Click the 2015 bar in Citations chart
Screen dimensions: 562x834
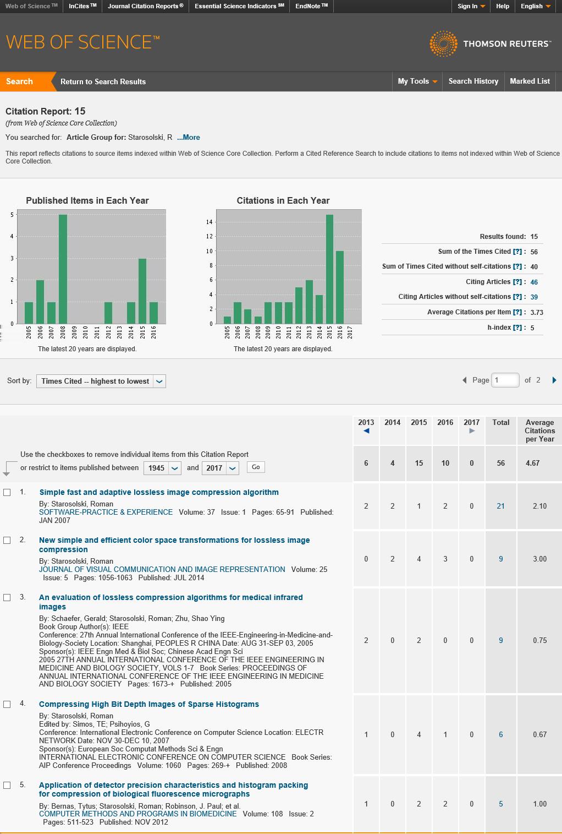point(330,269)
